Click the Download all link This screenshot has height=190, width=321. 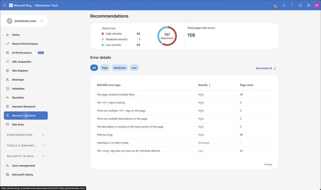pyautogui.click(x=266, y=68)
